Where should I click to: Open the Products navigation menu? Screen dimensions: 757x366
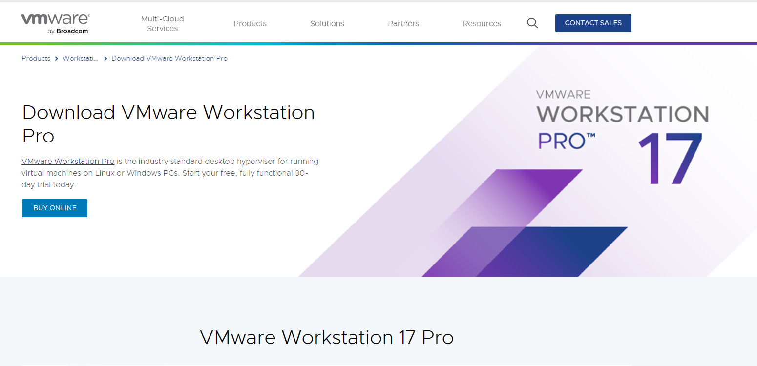pyautogui.click(x=250, y=23)
